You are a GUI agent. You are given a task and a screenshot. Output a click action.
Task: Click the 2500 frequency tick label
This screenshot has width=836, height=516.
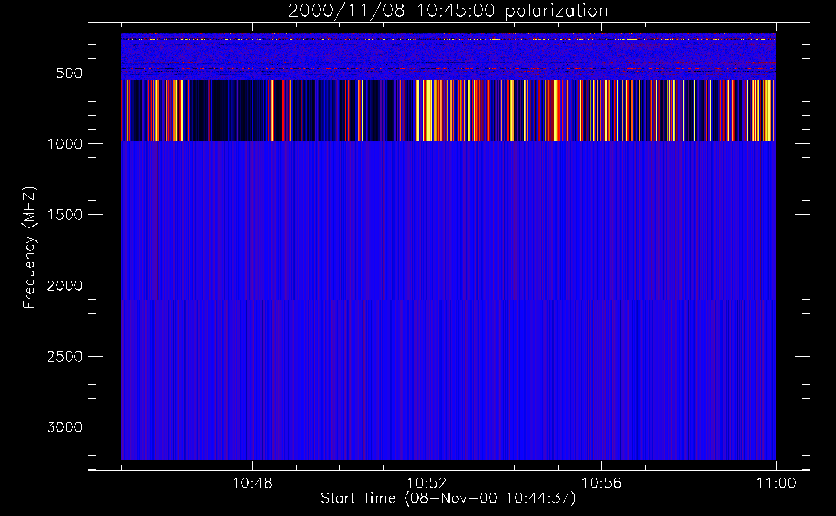(x=65, y=357)
